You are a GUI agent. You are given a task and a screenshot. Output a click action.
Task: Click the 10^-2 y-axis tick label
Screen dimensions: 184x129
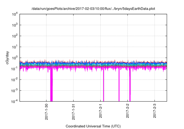click(14, 80)
